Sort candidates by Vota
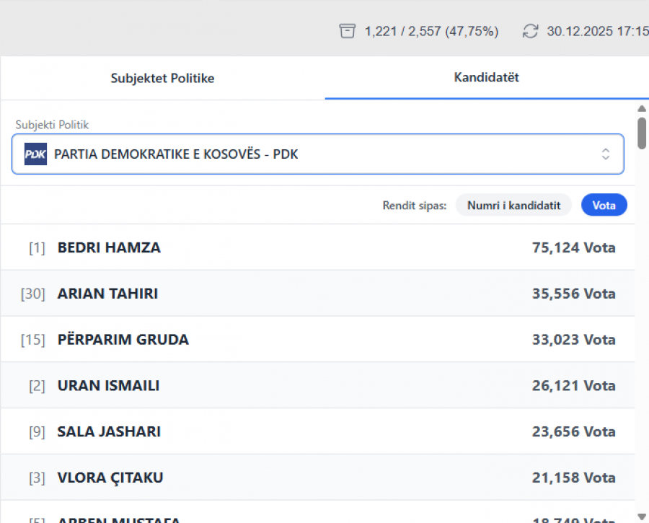 tap(604, 206)
